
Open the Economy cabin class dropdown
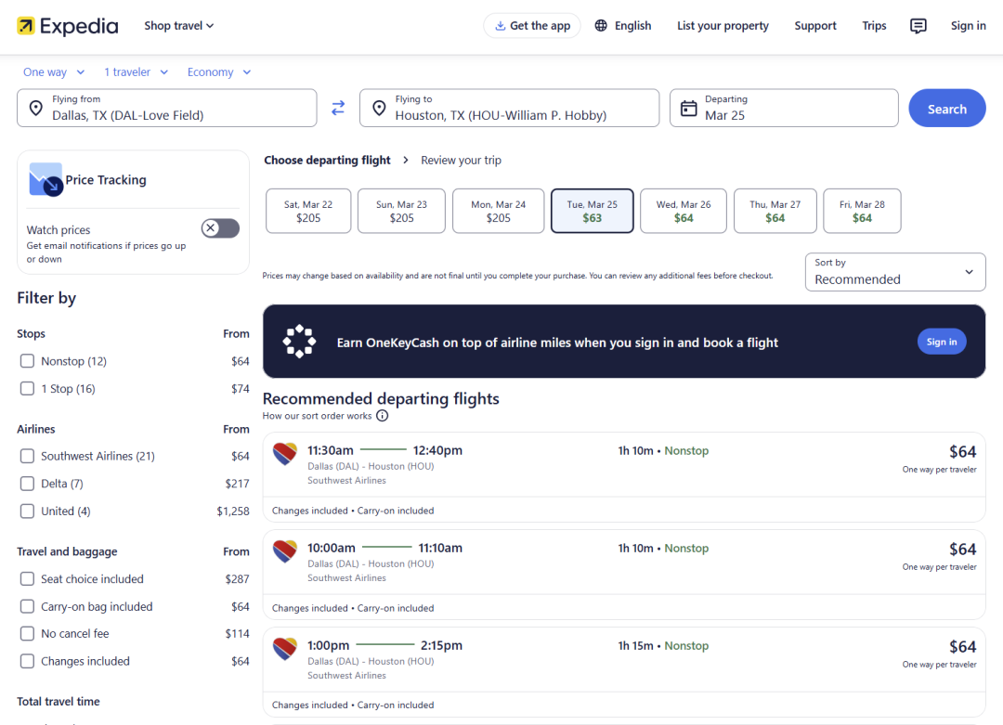[x=219, y=71]
